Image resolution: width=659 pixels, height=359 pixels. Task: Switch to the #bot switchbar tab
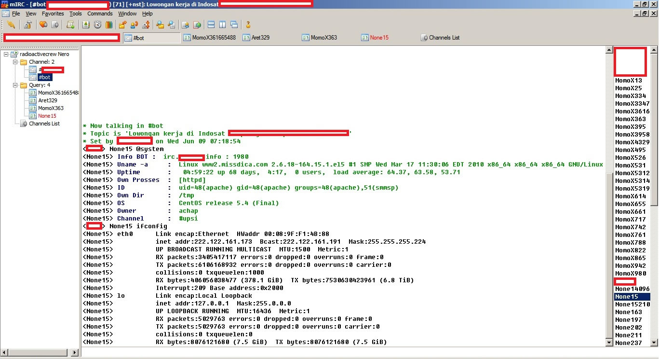152,38
